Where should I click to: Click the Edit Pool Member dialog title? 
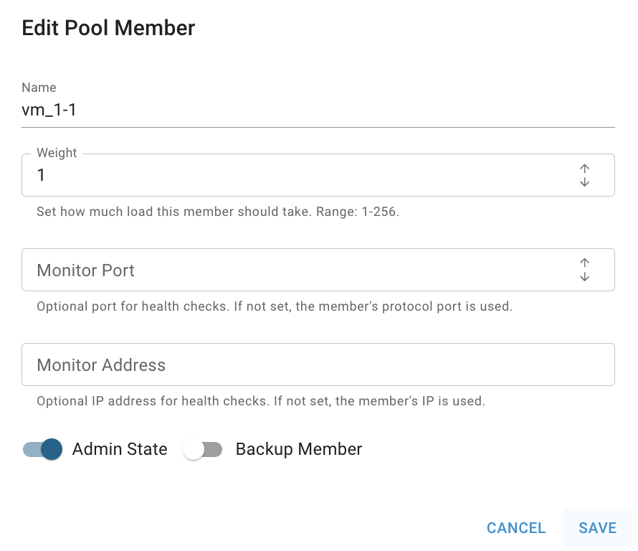108,28
